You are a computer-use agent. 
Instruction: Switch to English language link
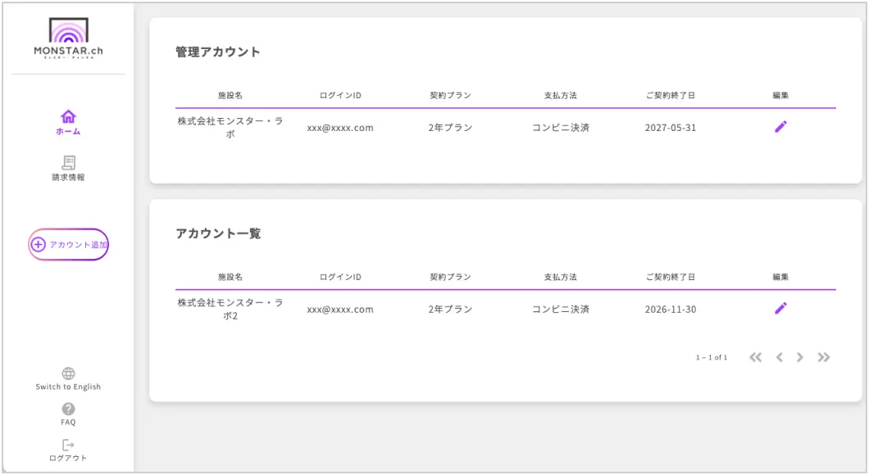(68, 387)
